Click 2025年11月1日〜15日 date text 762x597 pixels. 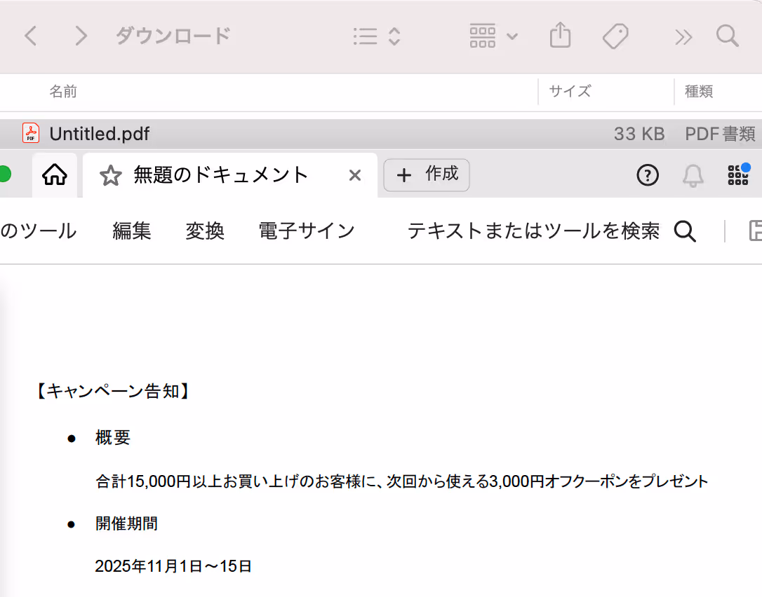(173, 566)
